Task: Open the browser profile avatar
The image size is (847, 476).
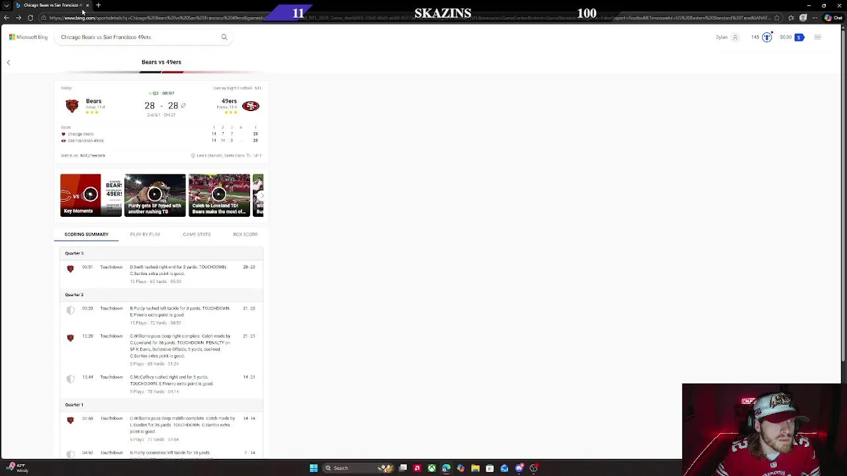Action: click(803, 18)
